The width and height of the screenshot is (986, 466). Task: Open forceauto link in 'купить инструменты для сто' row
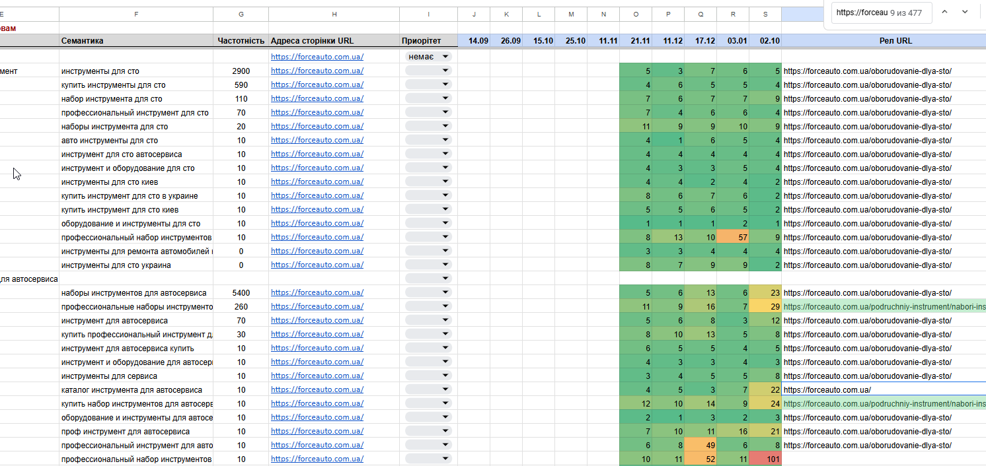point(317,84)
